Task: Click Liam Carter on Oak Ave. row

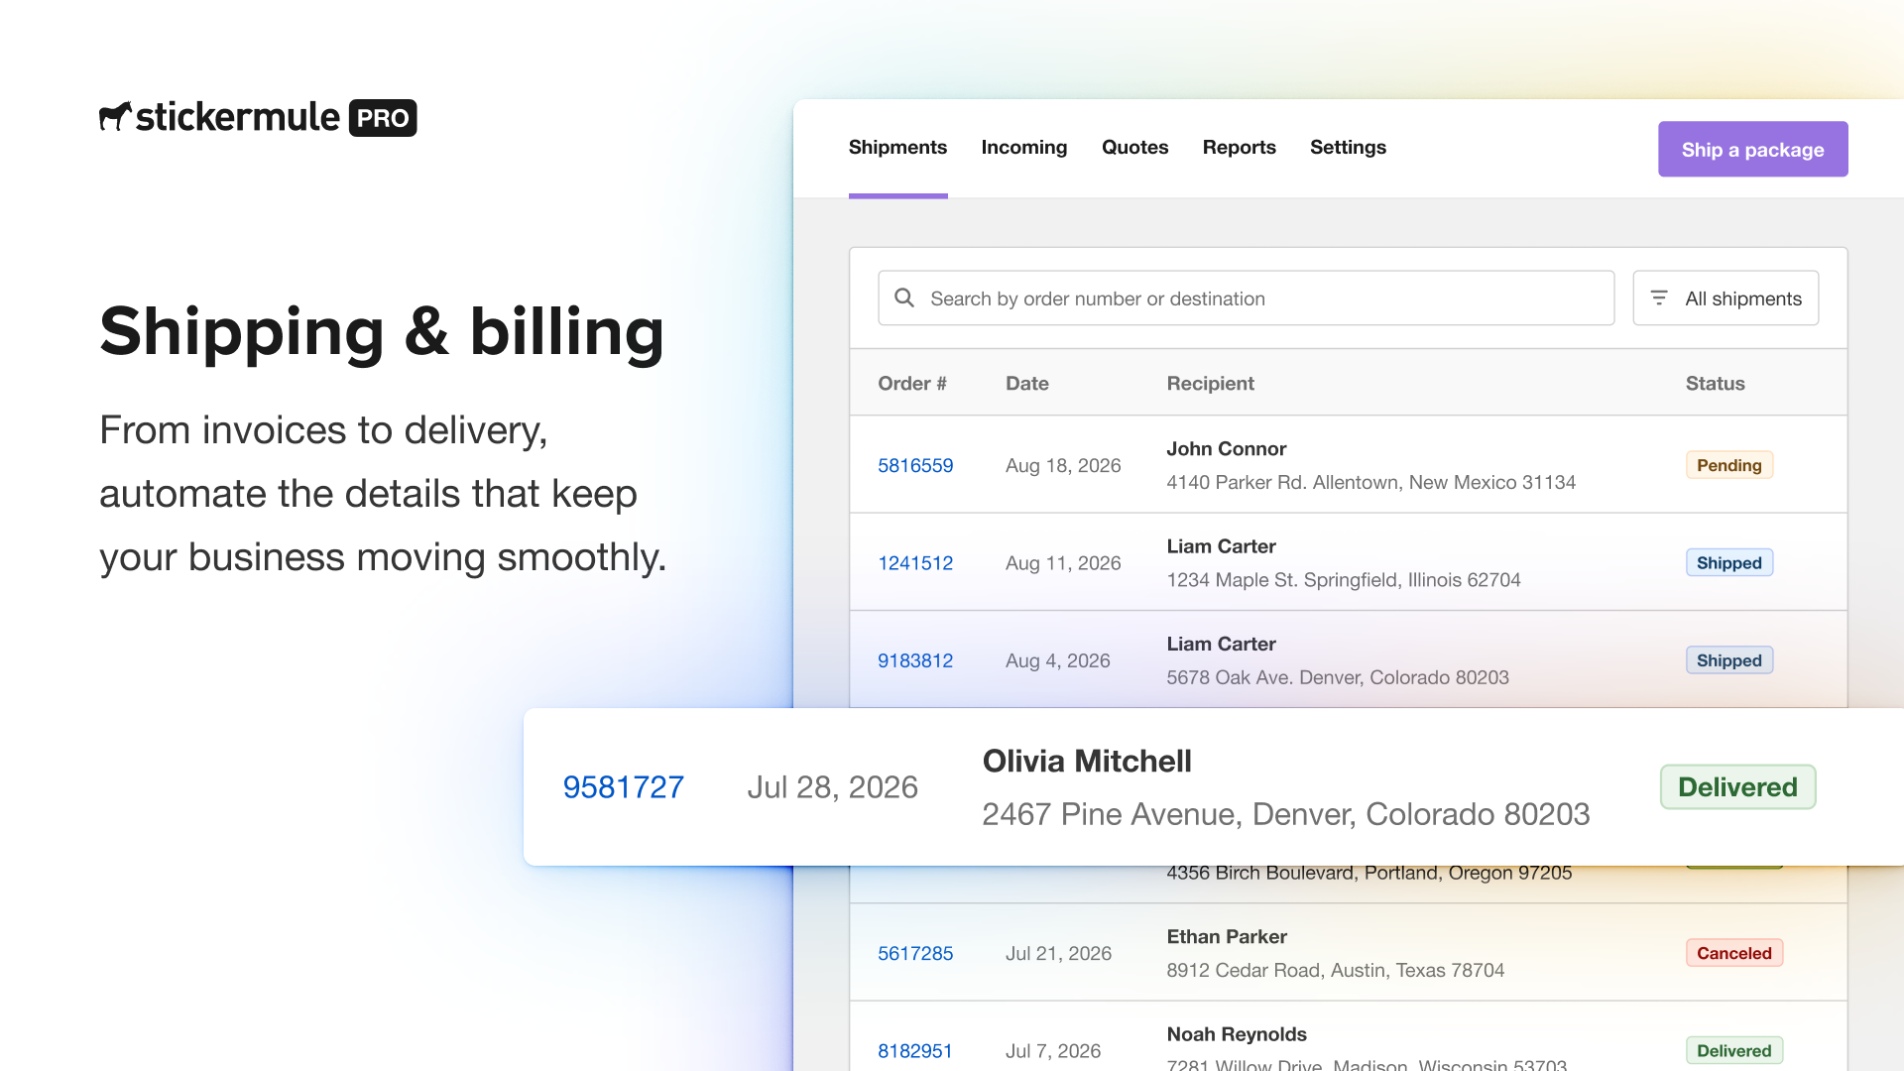Action: pos(1222,644)
